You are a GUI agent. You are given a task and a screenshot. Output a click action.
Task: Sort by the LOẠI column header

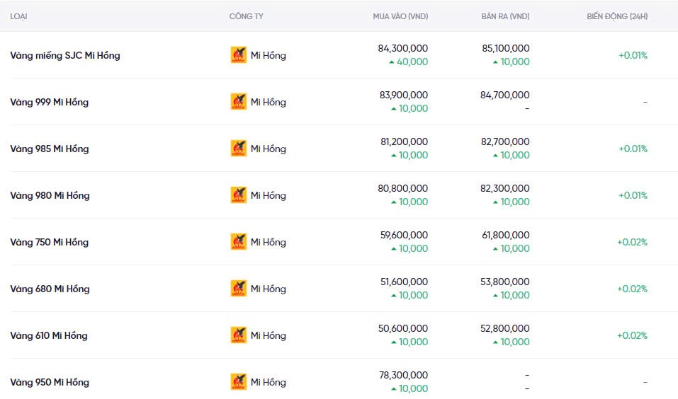19,16
